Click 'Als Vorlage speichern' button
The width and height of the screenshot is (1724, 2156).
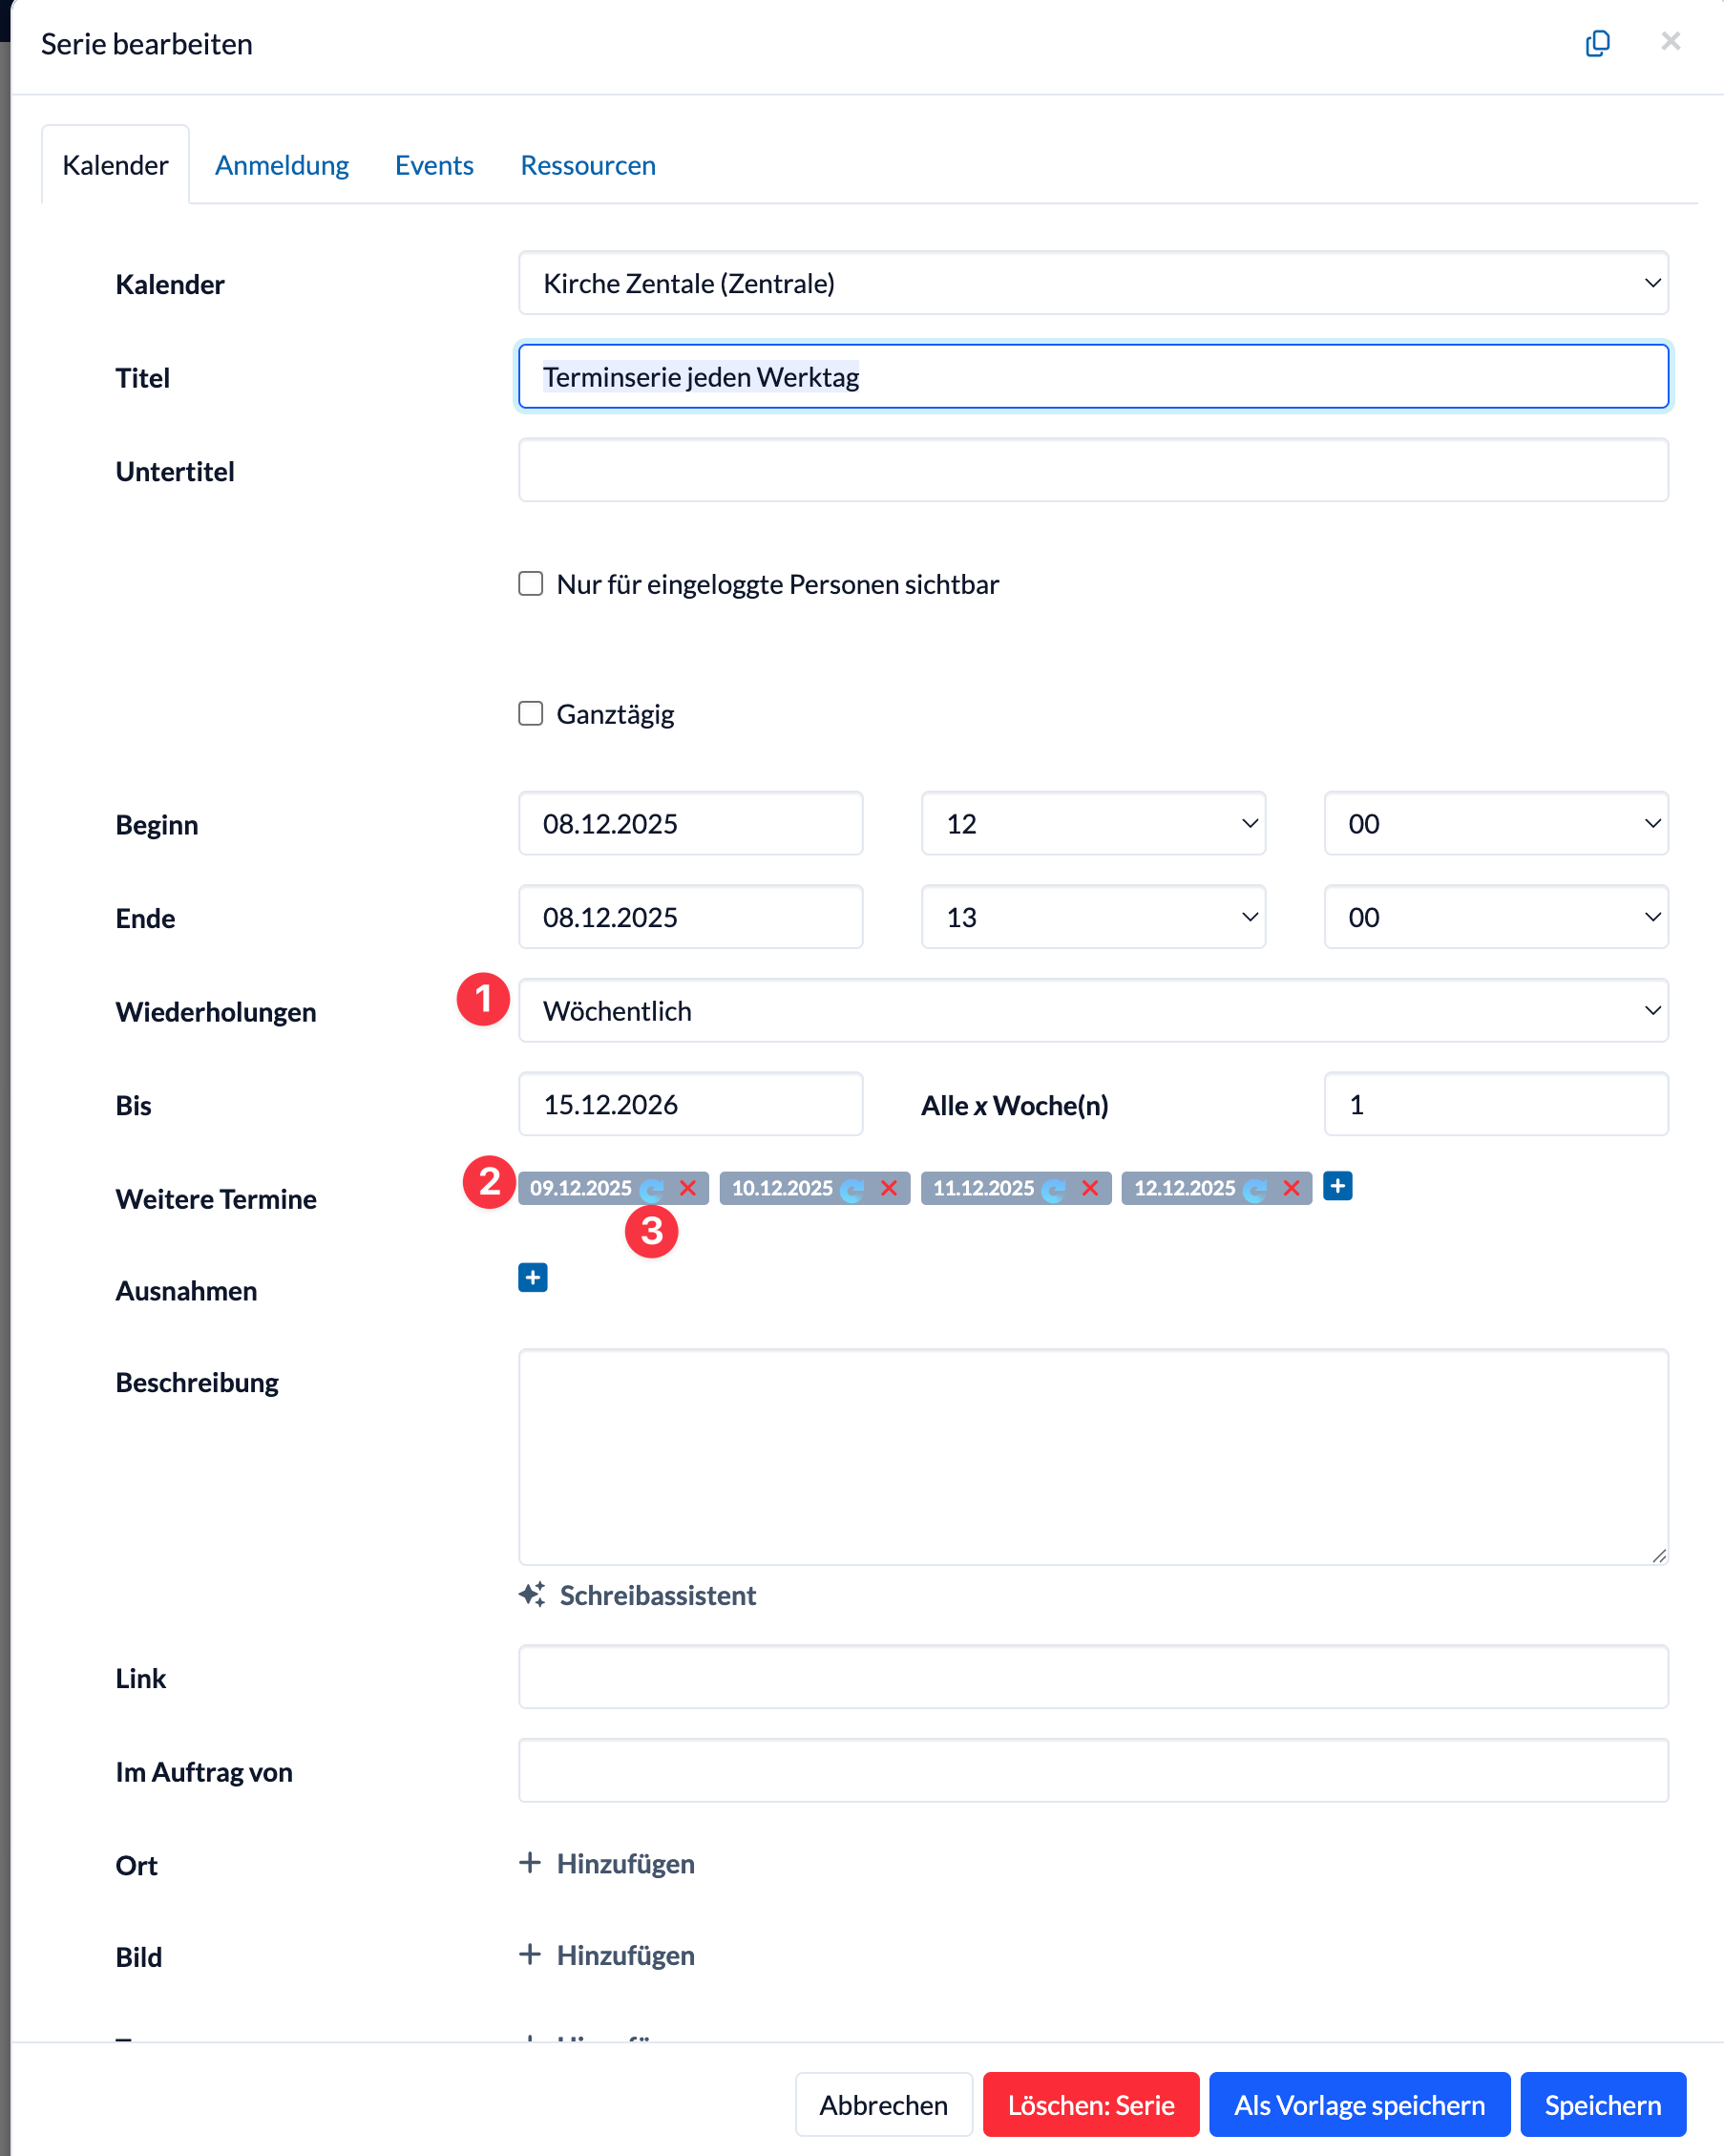[1359, 2105]
